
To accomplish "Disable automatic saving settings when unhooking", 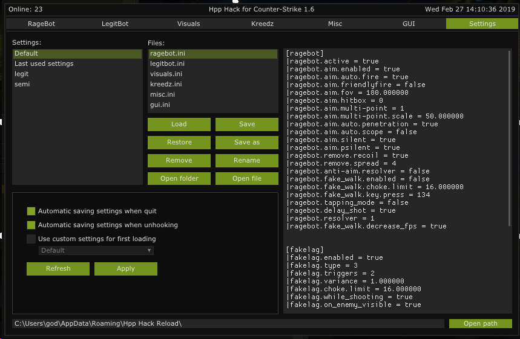I will point(31,225).
